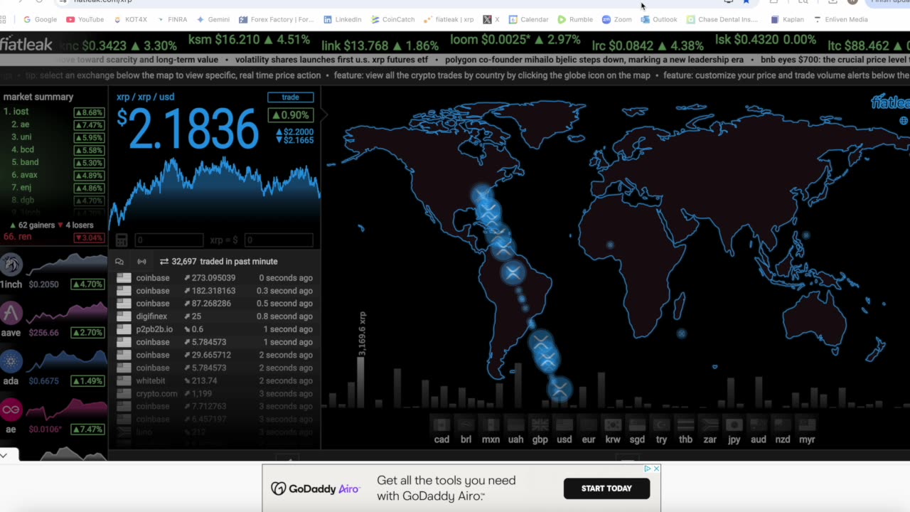Select the aud currency flag
The width and height of the screenshot is (910, 512).
(x=759, y=425)
